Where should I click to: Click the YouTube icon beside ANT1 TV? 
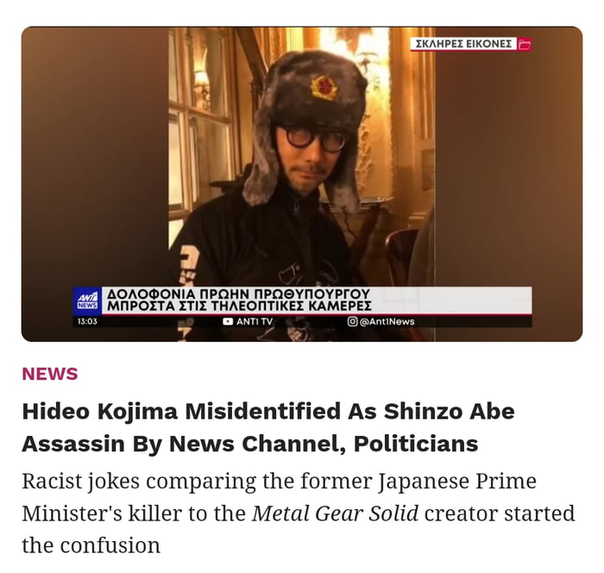[x=228, y=321]
